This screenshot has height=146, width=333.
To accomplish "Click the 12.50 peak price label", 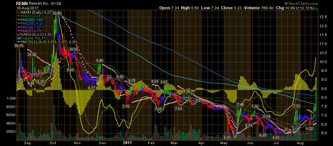I will (x=57, y=13).
